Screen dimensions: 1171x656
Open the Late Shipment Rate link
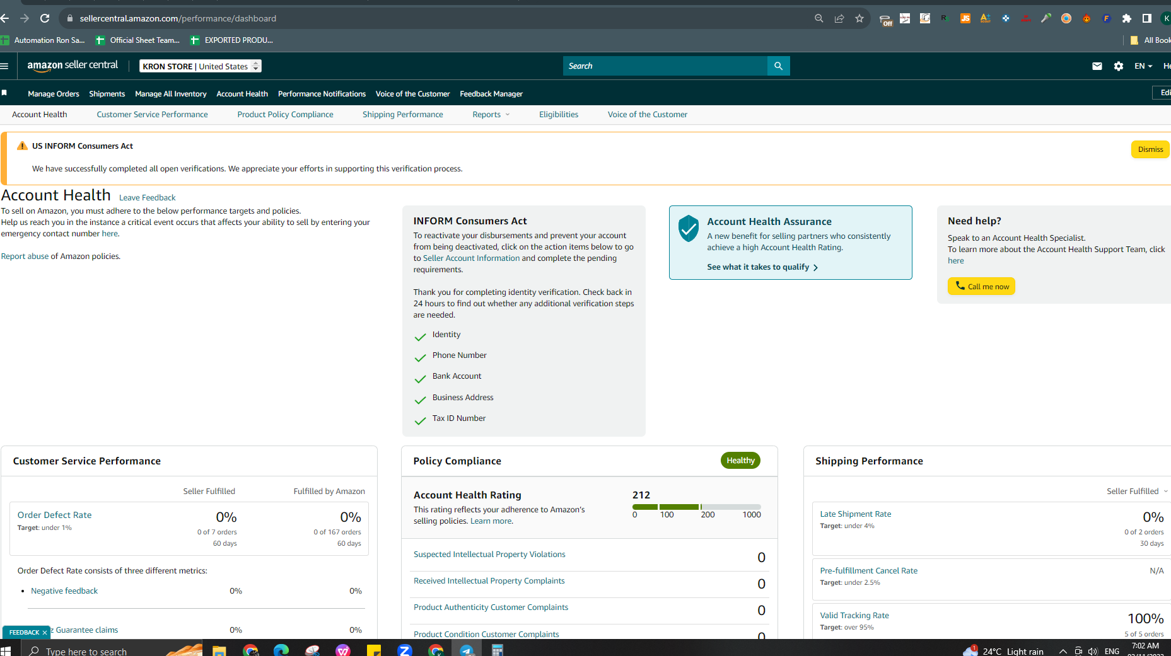click(855, 514)
